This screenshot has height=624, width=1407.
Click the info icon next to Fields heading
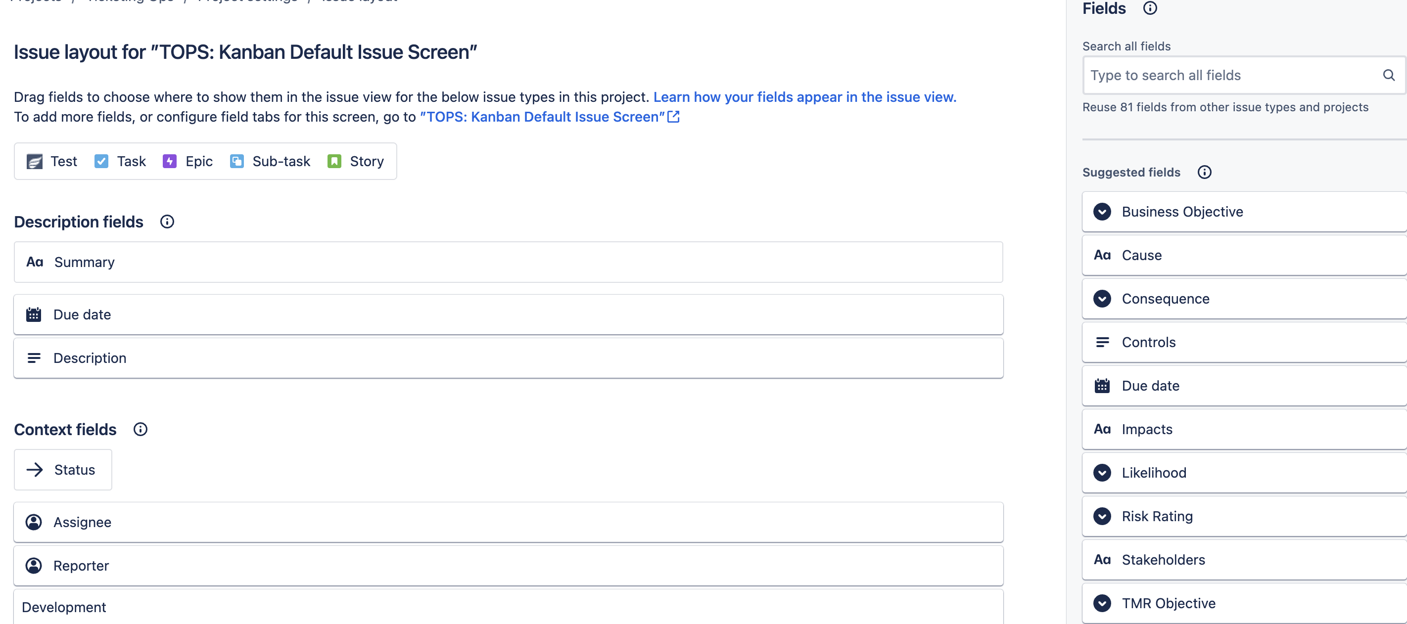(1150, 8)
